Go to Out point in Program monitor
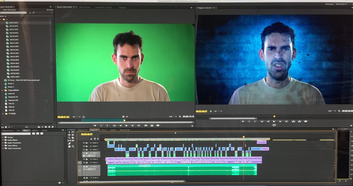The height and width of the screenshot is (186, 353). [x=286, y=121]
